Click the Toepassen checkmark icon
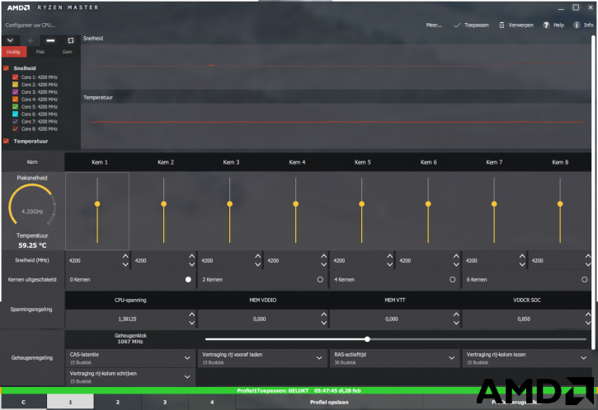Viewport: 598px width, 410px height. 457,26
